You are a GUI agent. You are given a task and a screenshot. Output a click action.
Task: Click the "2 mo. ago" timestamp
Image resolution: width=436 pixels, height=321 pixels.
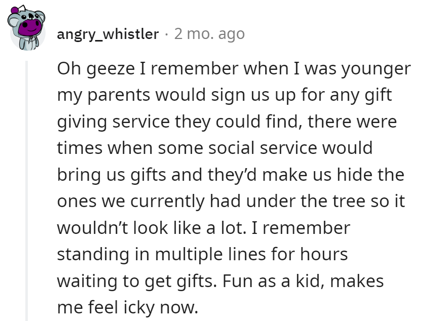pos(209,34)
